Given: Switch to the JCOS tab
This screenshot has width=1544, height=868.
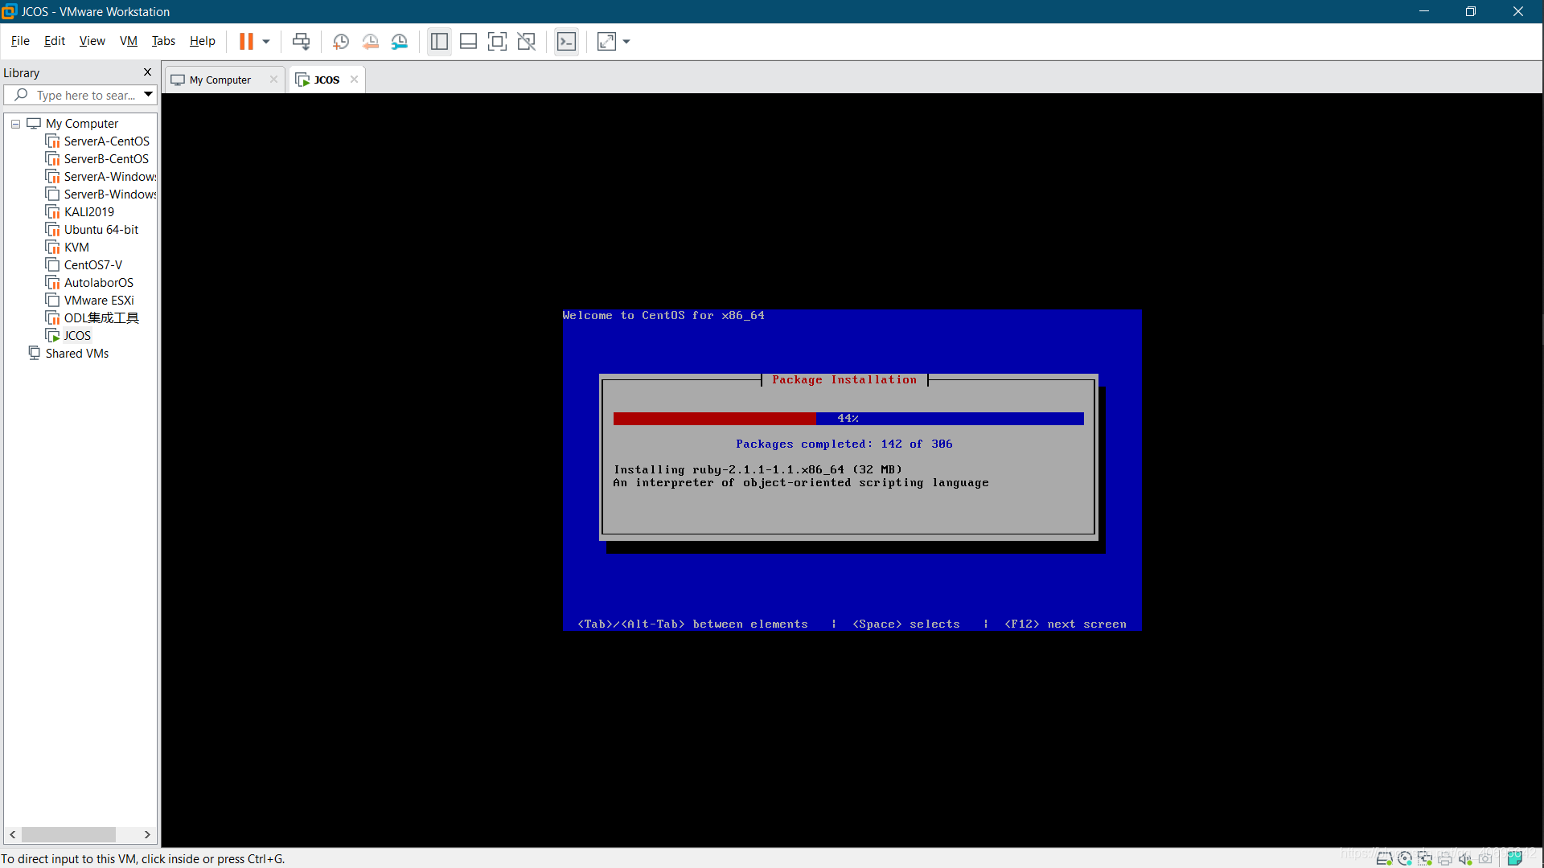Looking at the screenshot, I should (x=326, y=79).
